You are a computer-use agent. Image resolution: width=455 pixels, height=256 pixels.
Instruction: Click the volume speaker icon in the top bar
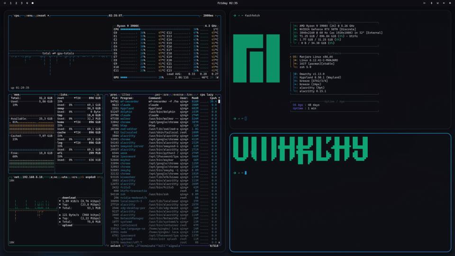444,3
